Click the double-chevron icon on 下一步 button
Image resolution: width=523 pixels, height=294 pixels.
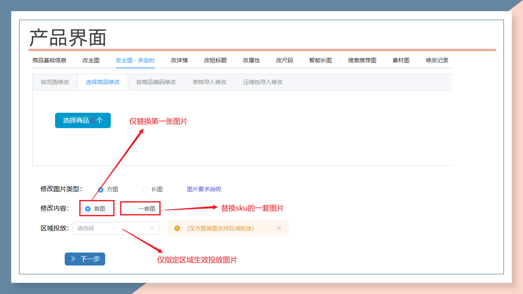tap(73, 259)
